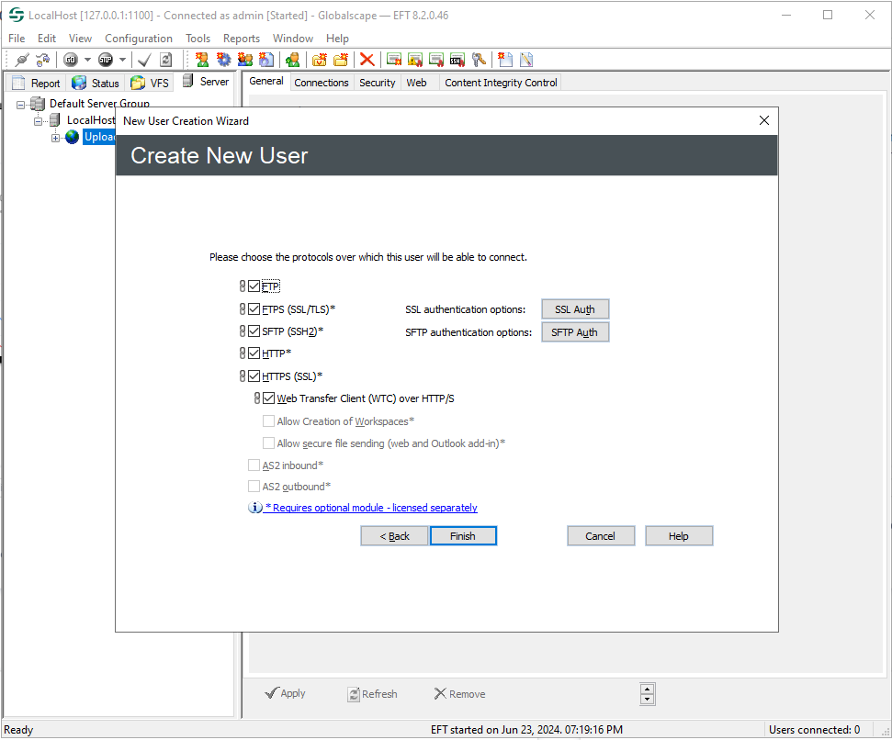This screenshot has height=740, width=892.
Task: Open the Content Integrity Control tab
Action: [501, 83]
